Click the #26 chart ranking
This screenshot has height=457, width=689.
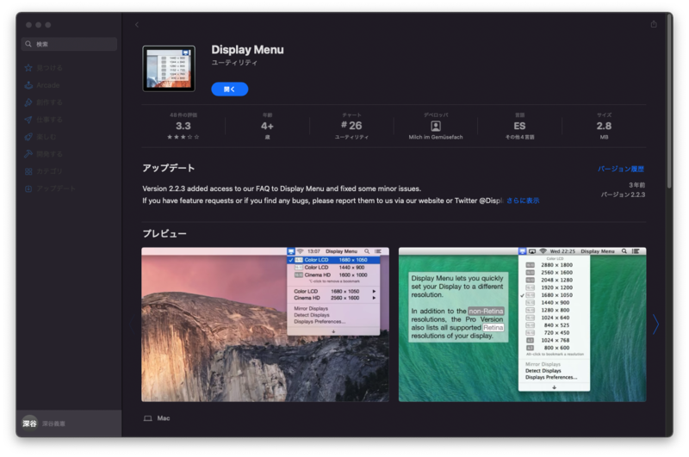351,126
